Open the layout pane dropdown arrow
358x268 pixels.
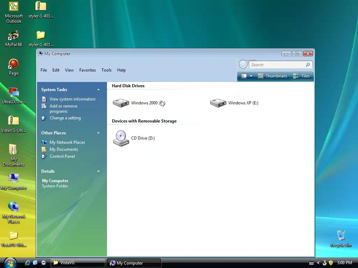(x=251, y=76)
